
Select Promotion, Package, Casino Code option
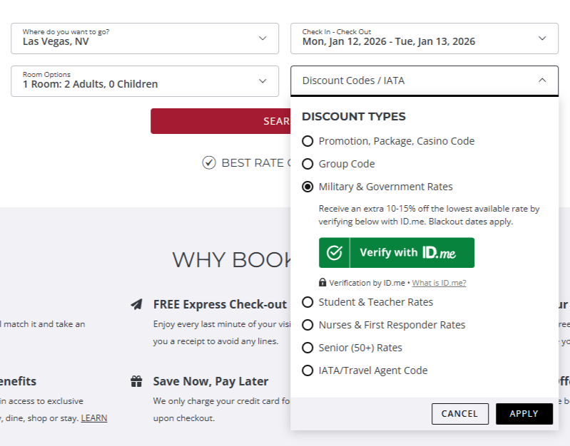tap(307, 141)
